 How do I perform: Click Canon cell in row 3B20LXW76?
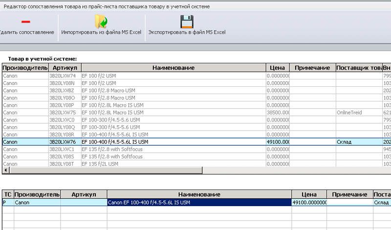click(25, 142)
